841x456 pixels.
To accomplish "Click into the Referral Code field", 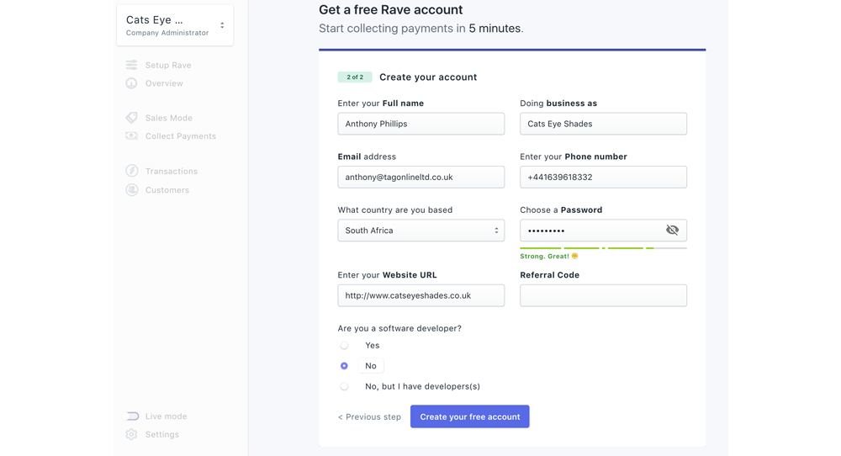I will pyautogui.click(x=603, y=295).
